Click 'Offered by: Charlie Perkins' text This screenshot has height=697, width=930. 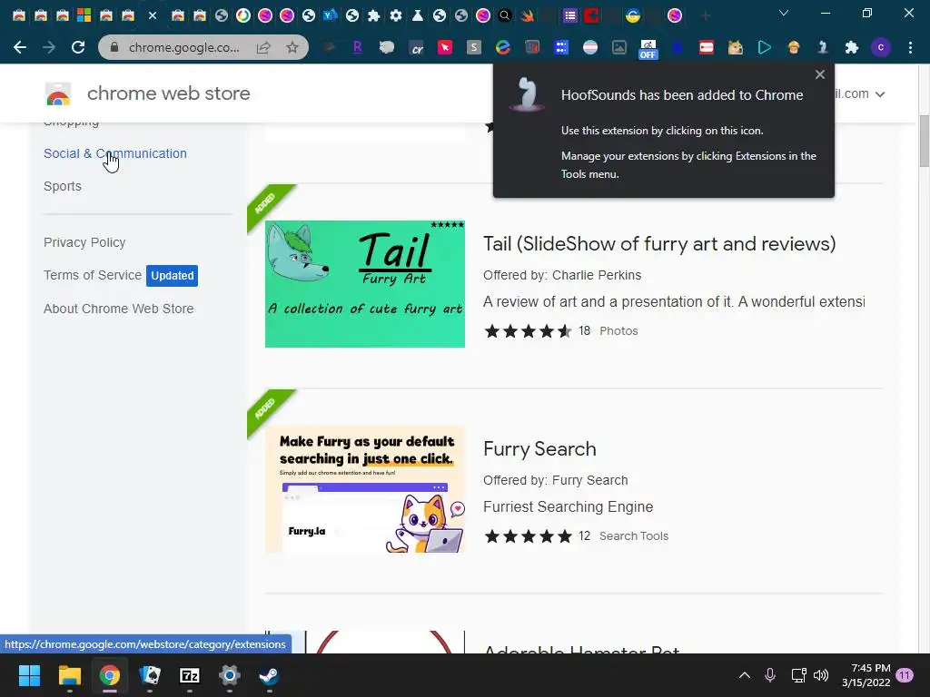(x=562, y=275)
